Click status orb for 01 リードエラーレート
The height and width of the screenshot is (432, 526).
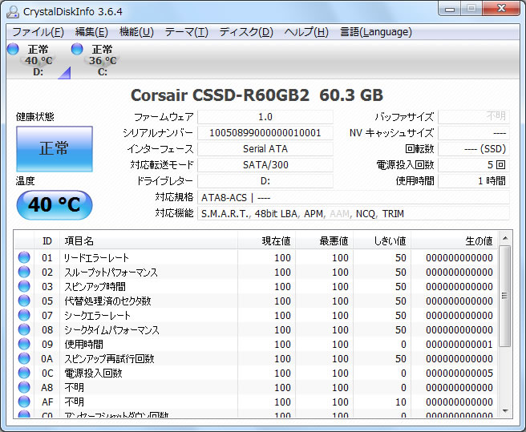pos(24,257)
